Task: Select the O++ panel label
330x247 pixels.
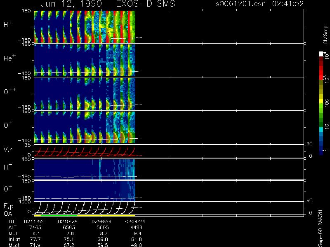Action: pos(10,91)
